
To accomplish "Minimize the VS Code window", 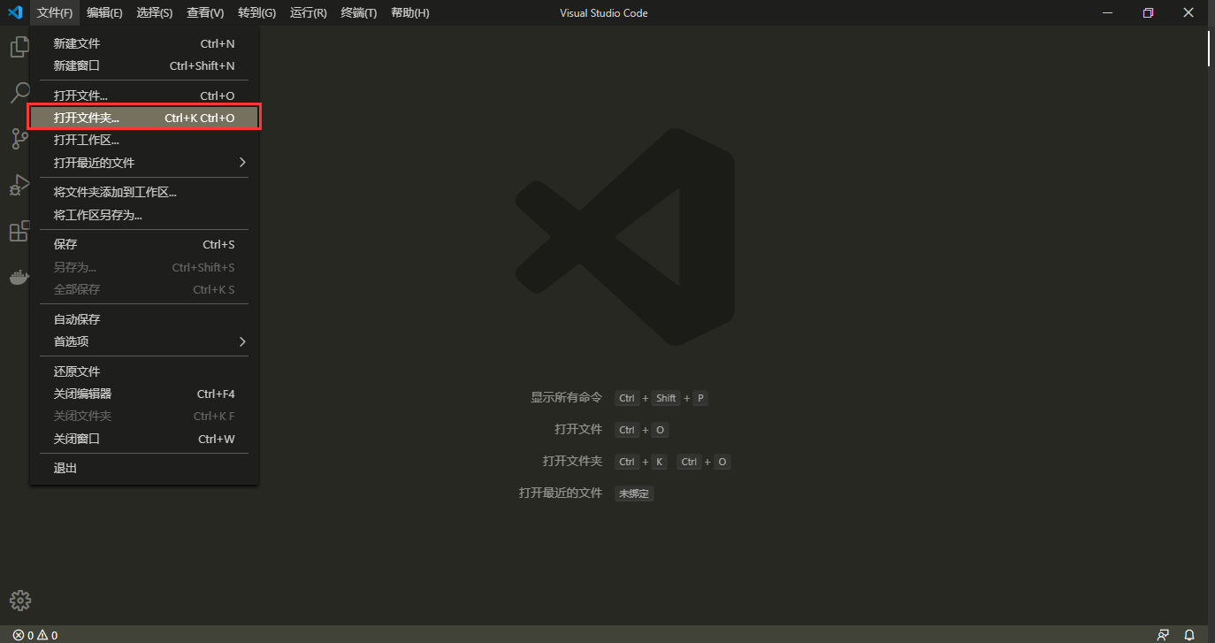I will point(1107,12).
